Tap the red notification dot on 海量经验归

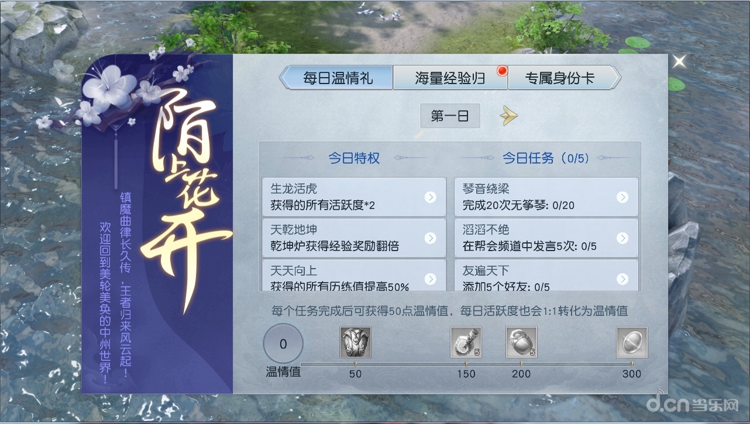click(501, 71)
